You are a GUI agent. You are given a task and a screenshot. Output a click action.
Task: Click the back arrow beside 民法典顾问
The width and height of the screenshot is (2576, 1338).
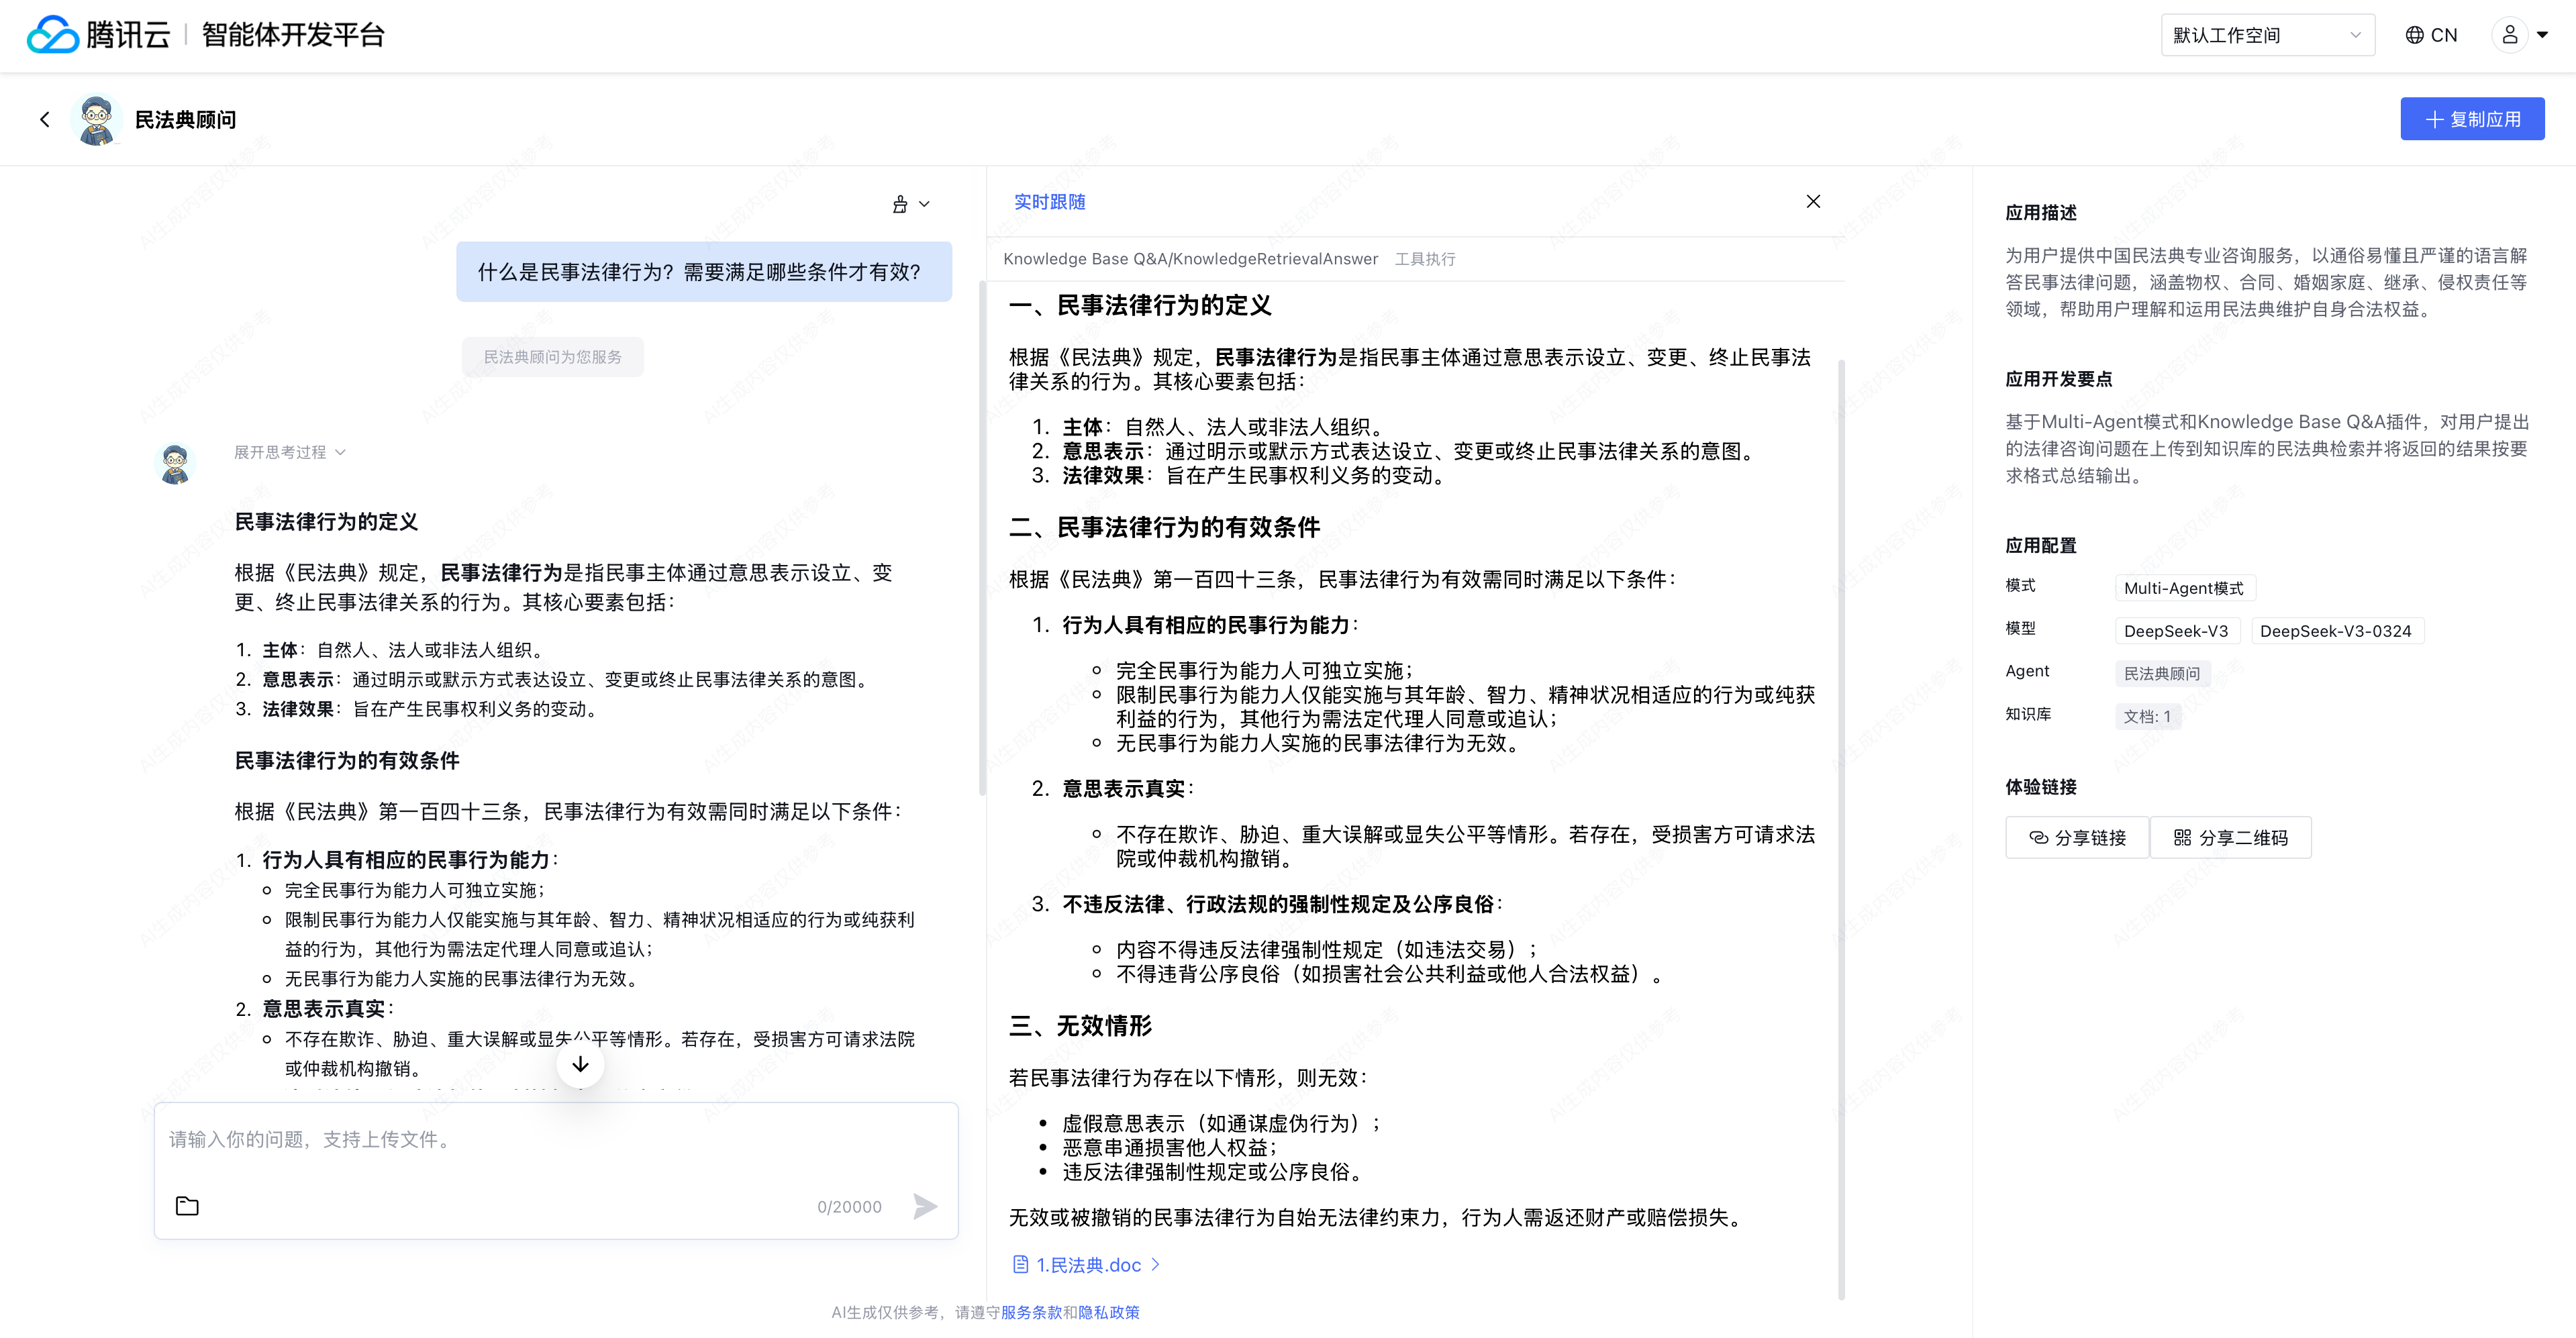[44, 119]
